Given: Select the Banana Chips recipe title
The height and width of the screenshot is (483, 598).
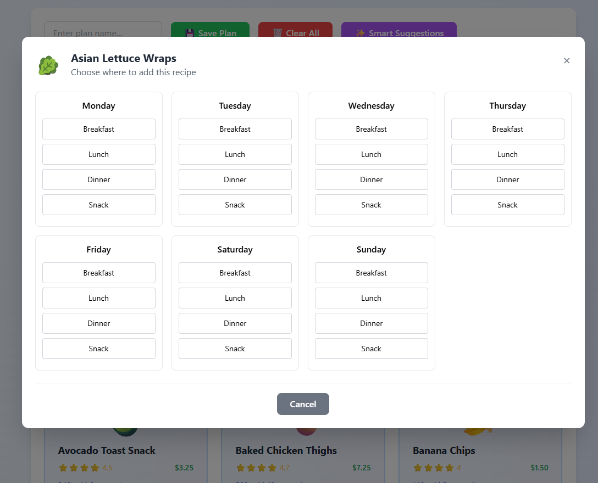Looking at the screenshot, I should click(444, 450).
